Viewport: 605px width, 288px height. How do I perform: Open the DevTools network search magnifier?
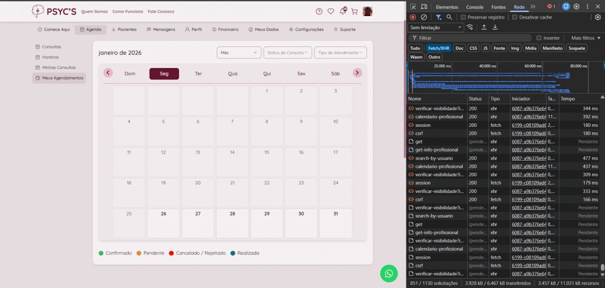tap(449, 17)
